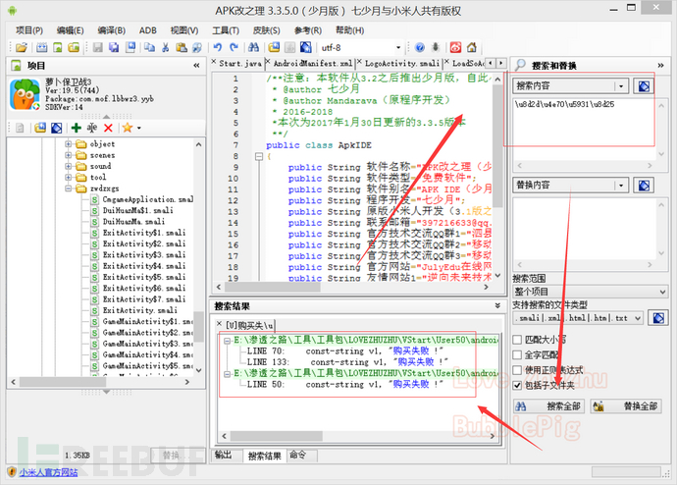Toggle the 匹配大小写 checkbox
Screen dimensions: 677x485
(x=517, y=340)
